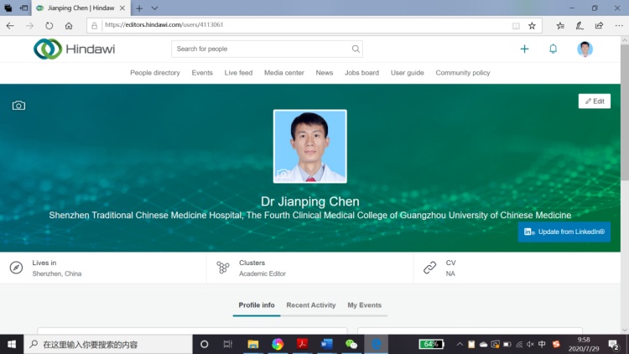The image size is (629, 354).
Task: Open the notifications bell
Action: [x=553, y=49]
